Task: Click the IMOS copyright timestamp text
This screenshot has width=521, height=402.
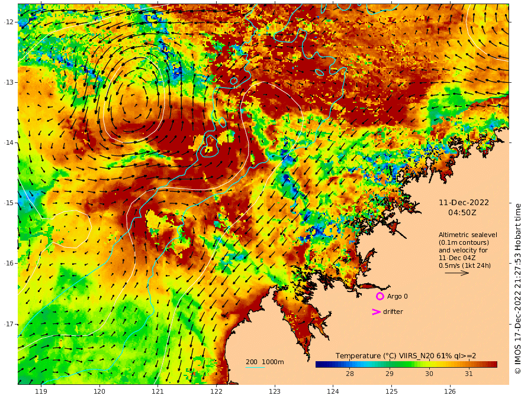Action: tap(517, 289)
